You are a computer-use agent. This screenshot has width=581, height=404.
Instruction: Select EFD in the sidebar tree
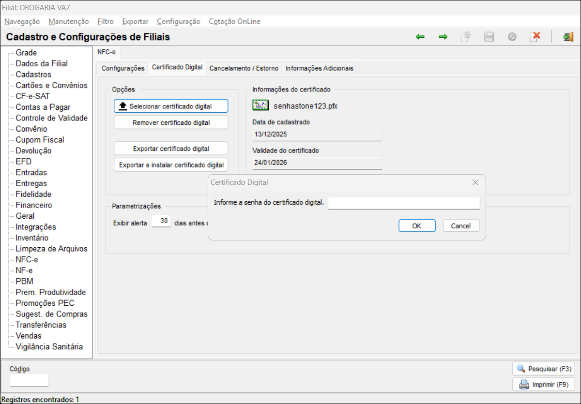click(x=23, y=162)
